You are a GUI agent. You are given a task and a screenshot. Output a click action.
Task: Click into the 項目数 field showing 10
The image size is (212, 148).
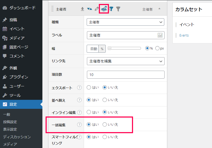pyautogui.click(x=126, y=75)
